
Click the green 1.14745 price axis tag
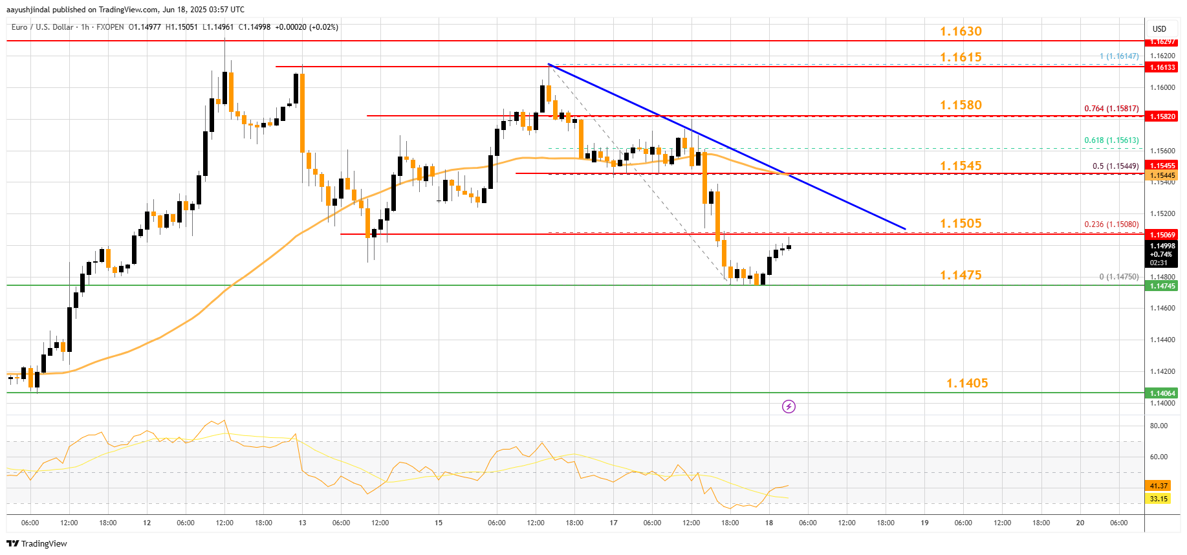[x=1161, y=286]
